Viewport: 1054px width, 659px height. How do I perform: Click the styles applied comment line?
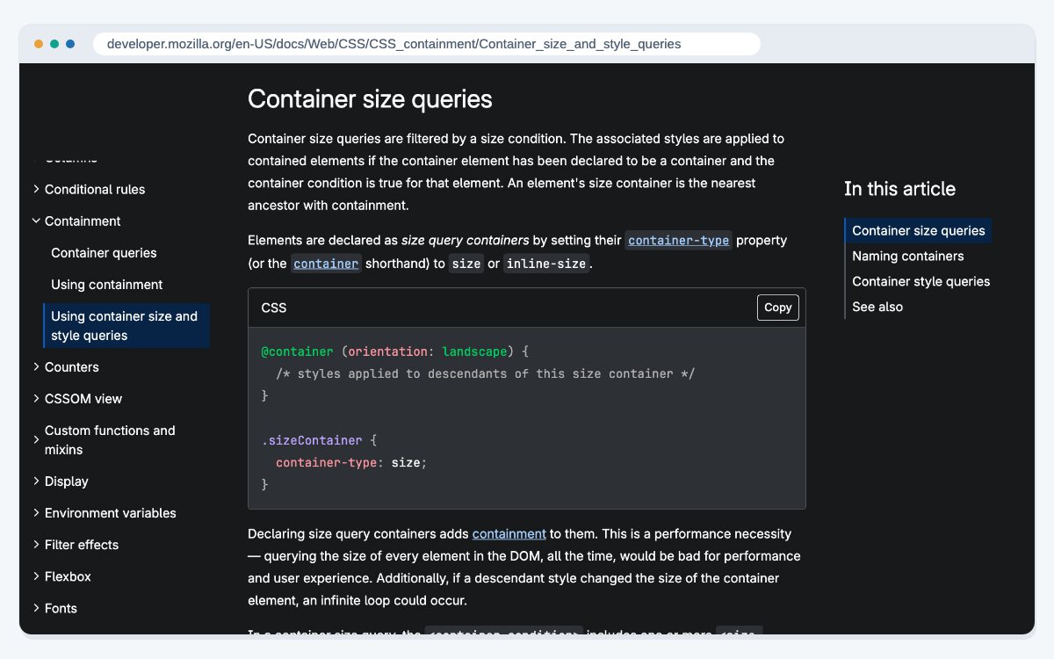(x=486, y=373)
